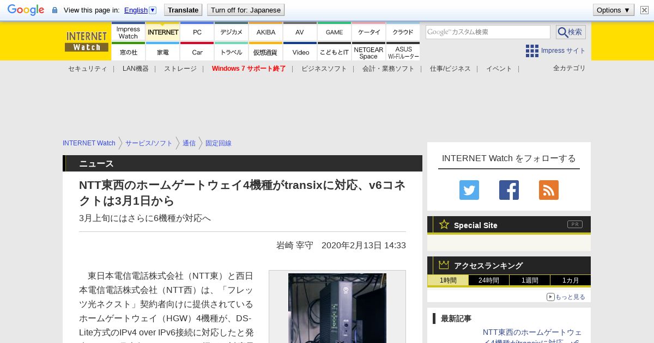Click the 検索 search button
The height and width of the screenshot is (343, 654).
[x=571, y=32]
